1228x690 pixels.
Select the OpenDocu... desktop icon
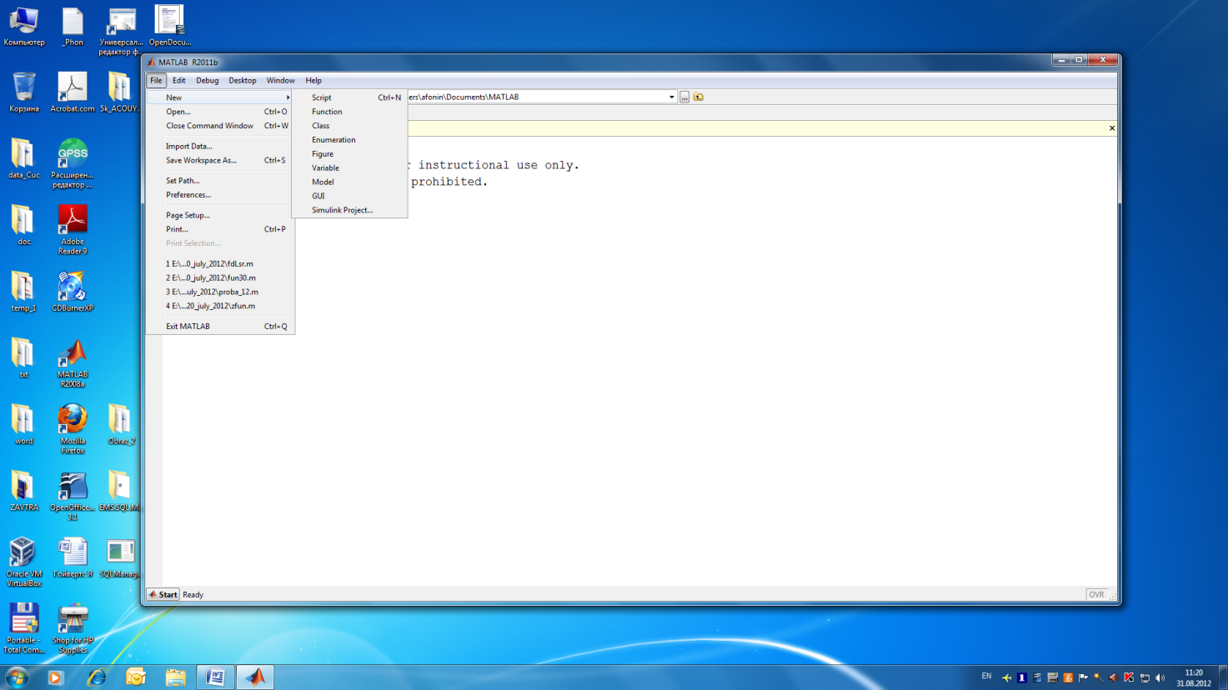pos(170,27)
